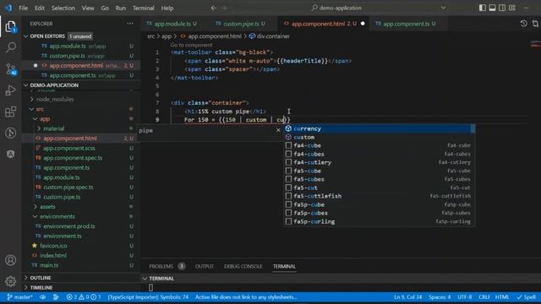The image size is (541, 304).
Task: Open the Accounts icon in the activity bar
Action: 10,260
